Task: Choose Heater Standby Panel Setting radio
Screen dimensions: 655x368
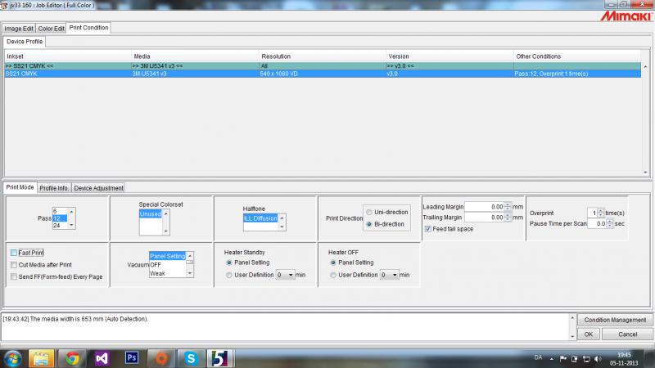Action: (229, 263)
